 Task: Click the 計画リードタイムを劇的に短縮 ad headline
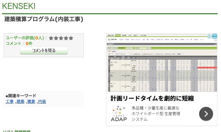(152, 98)
